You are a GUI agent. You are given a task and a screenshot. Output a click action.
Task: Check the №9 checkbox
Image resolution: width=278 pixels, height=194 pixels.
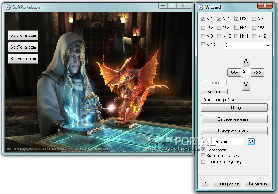203,36
